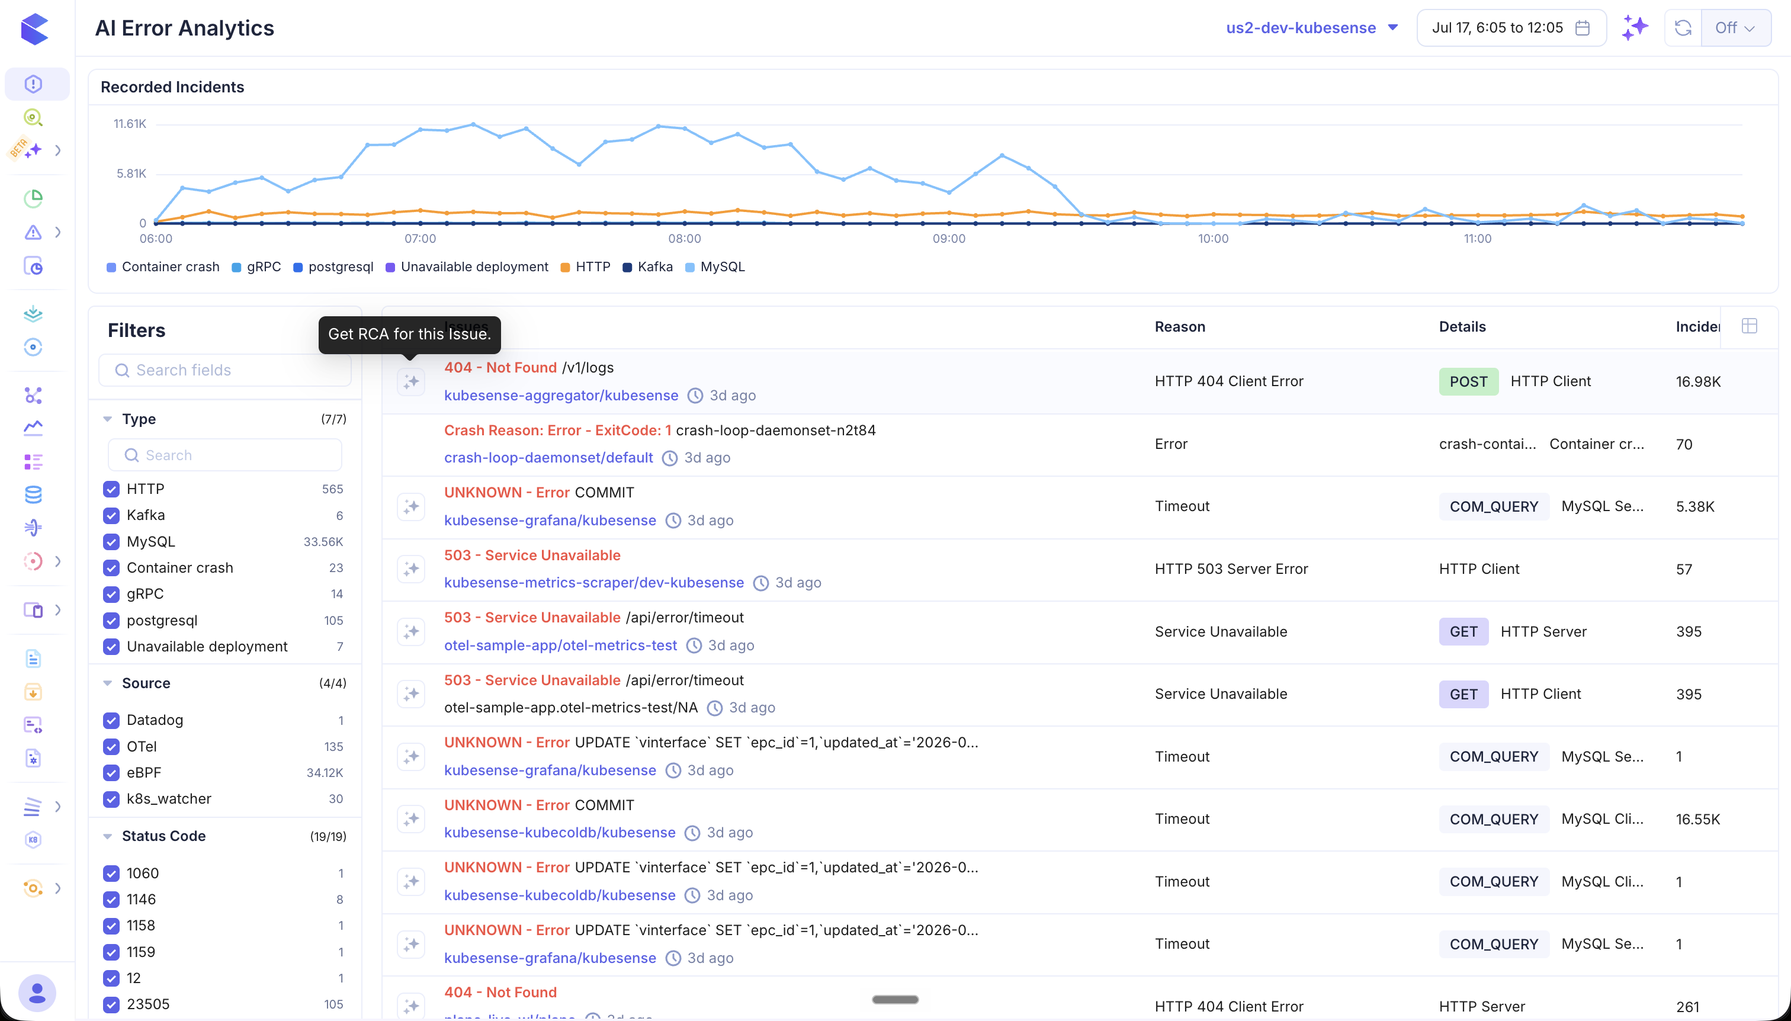Image resolution: width=1791 pixels, height=1021 pixels.
Task: Toggle the eBPF source checkbox
Action: pyautogui.click(x=111, y=773)
